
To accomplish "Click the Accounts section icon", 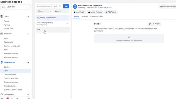I will click(2, 34).
